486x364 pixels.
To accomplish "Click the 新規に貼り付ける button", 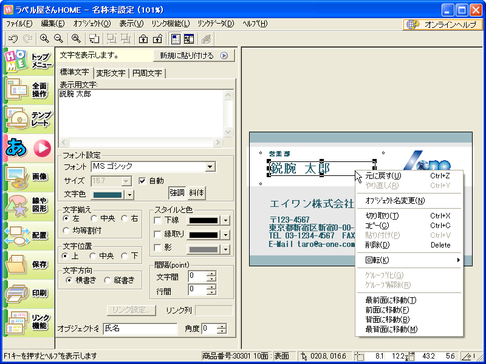I will (194, 56).
